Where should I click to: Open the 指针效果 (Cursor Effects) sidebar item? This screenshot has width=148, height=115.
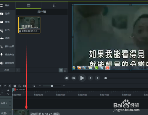point(7,47)
